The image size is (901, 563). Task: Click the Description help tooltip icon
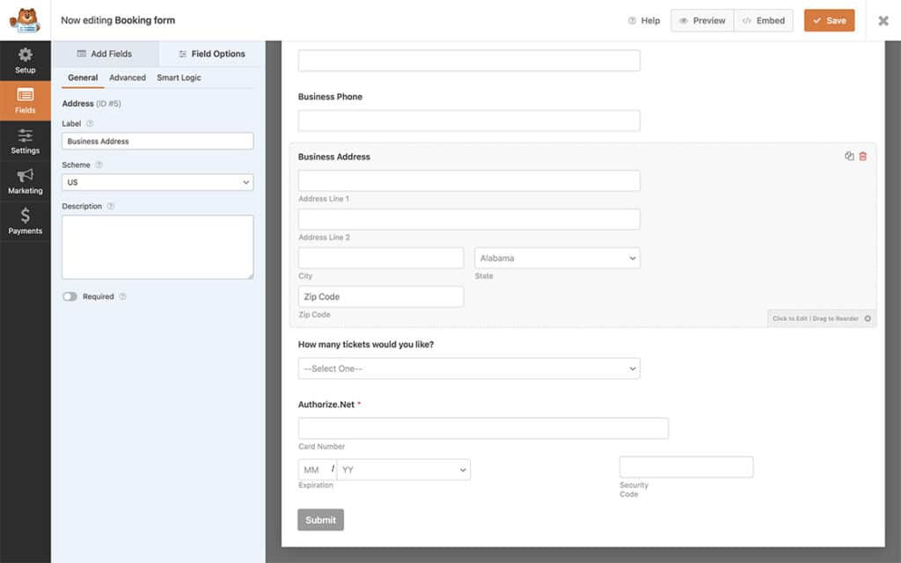(110, 206)
